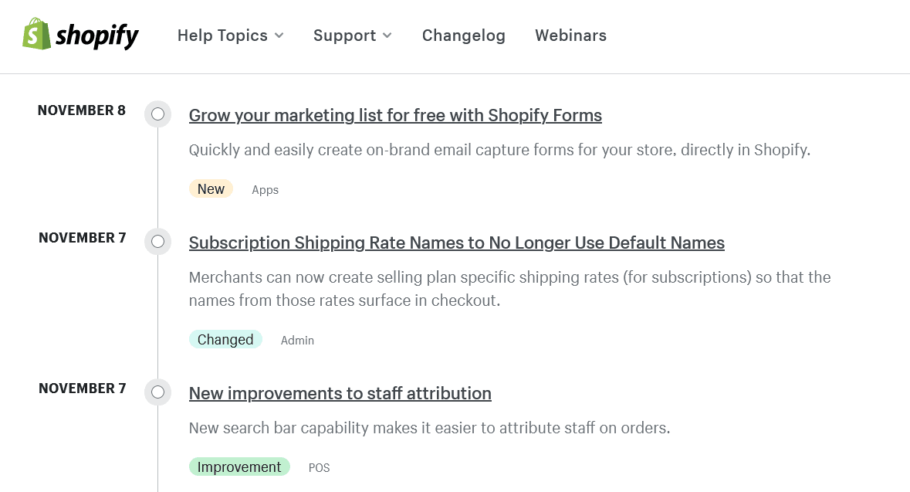Open 'Grow your marketing list' article link

pos(395,115)
